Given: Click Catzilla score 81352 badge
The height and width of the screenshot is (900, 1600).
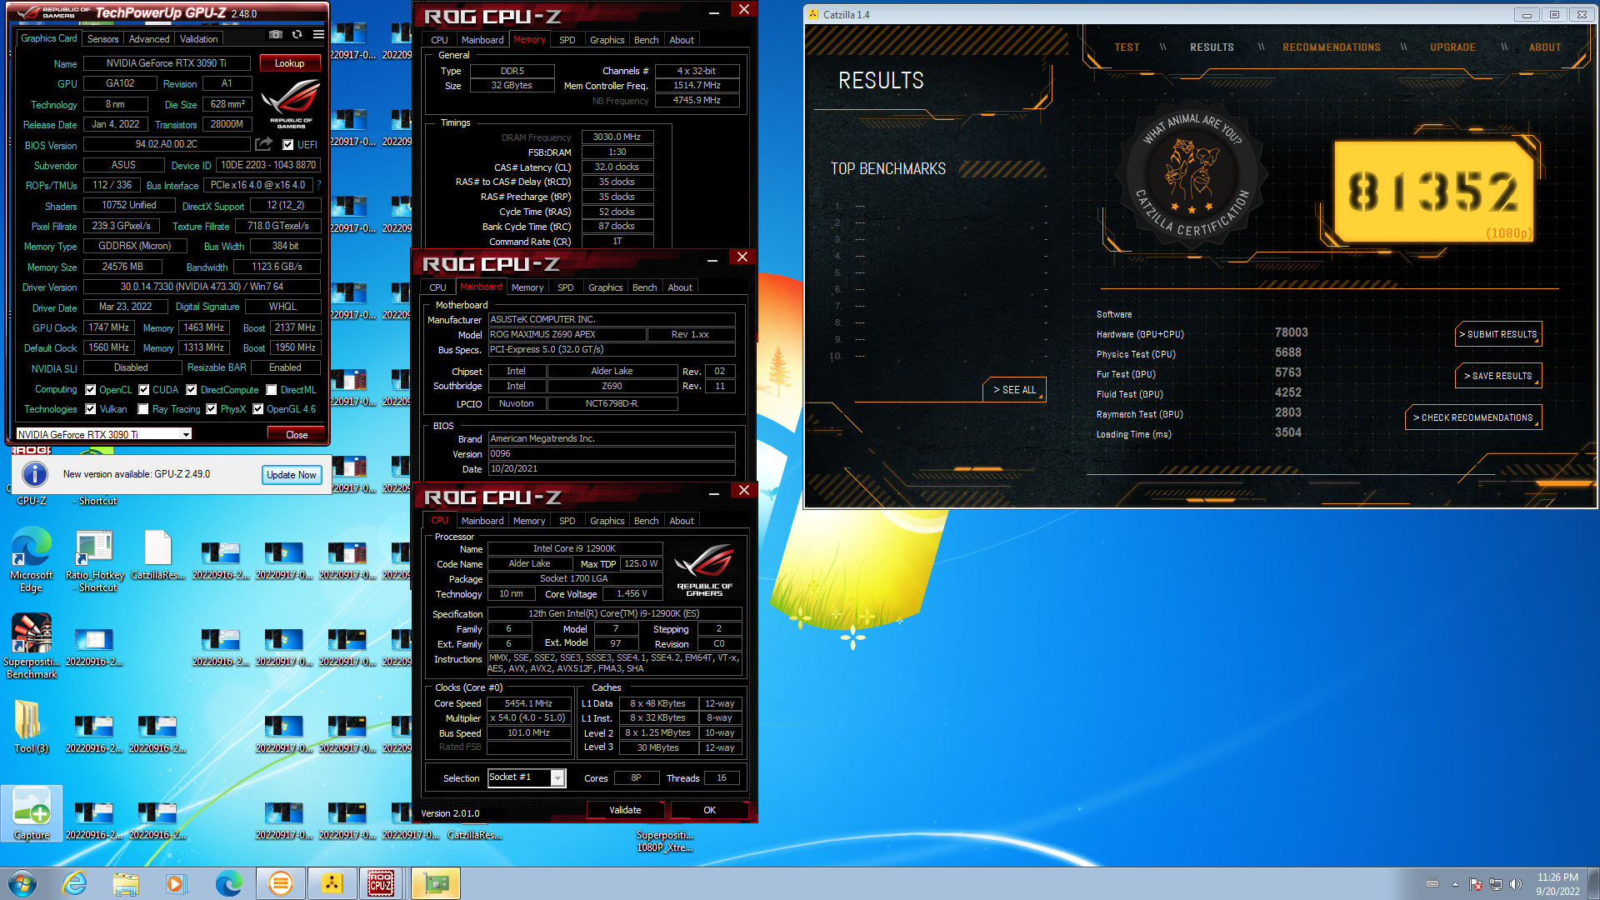Looking at the screenshot, I should pyautogui.click(x=1433, y=192).
